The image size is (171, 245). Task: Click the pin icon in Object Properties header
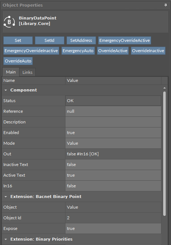coord(165,5)
